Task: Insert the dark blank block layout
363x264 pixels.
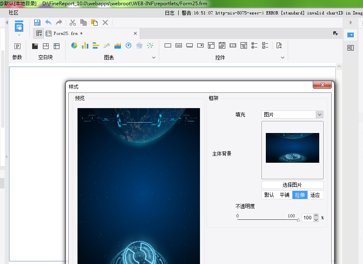Action: (35, 46)
